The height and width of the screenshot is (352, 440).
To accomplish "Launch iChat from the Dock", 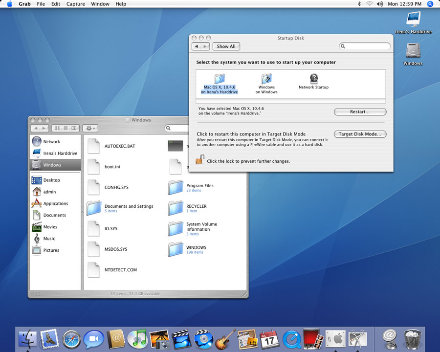I will pos(93,339).
